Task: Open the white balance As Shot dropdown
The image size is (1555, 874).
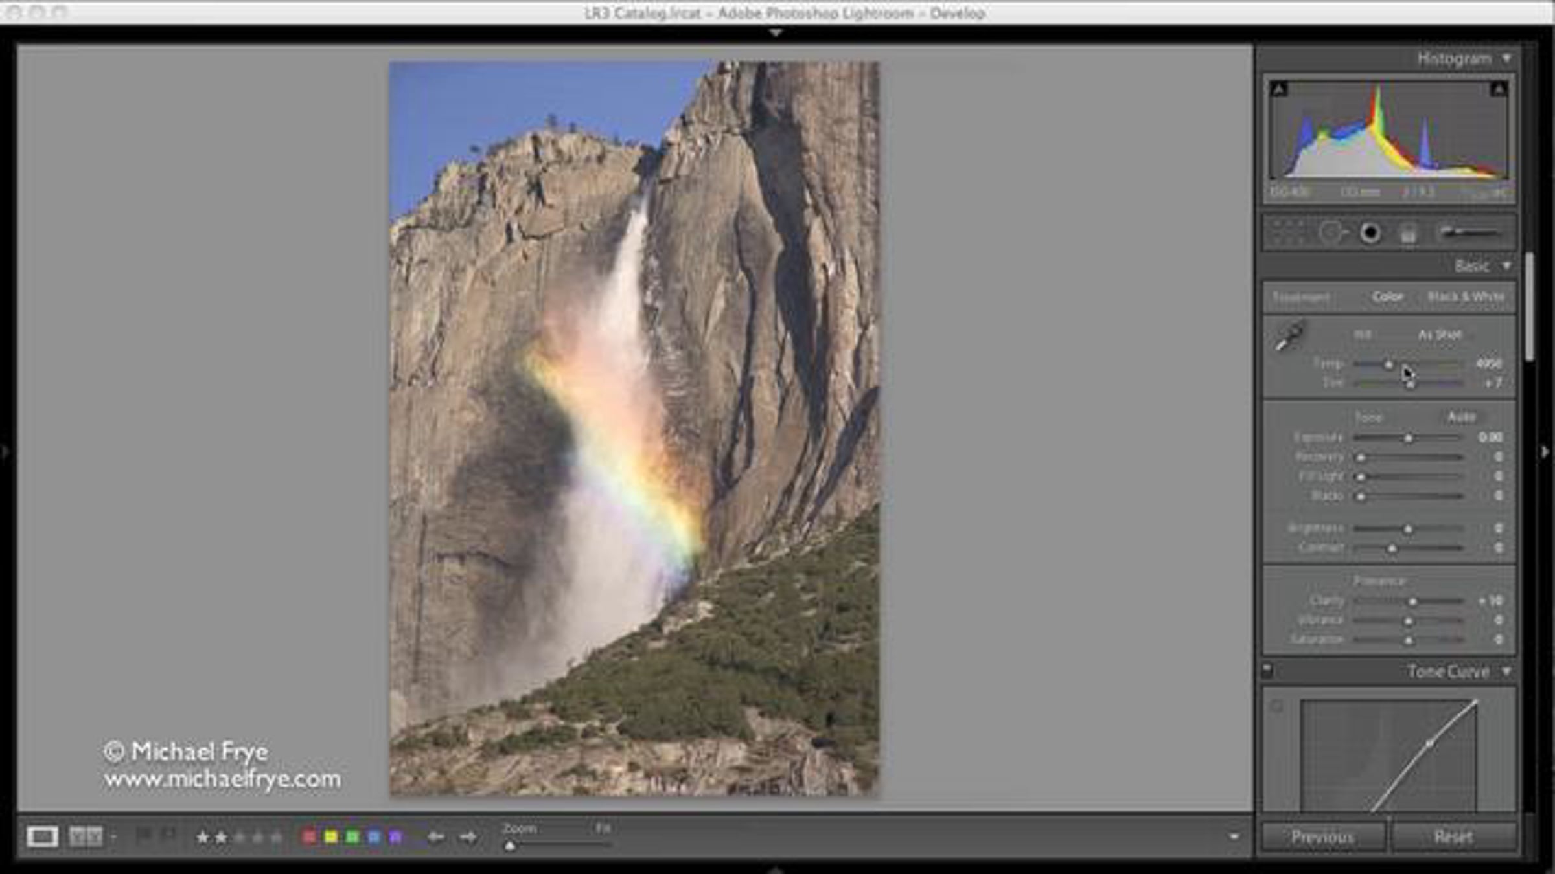Action: click(1440, 335)
